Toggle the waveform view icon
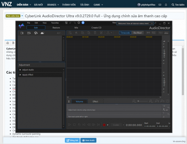Viewport: 187px width, 144px height. pyautogui.click(x=161, y=33)
